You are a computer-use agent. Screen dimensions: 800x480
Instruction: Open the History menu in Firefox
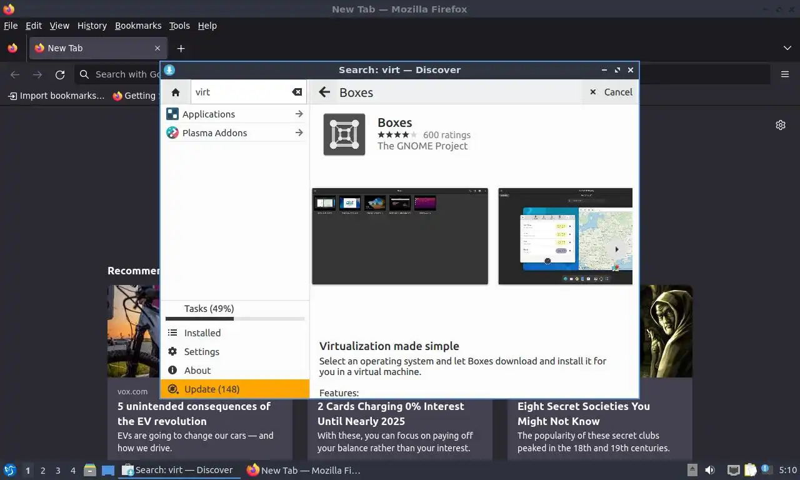[x=92, y=26]
